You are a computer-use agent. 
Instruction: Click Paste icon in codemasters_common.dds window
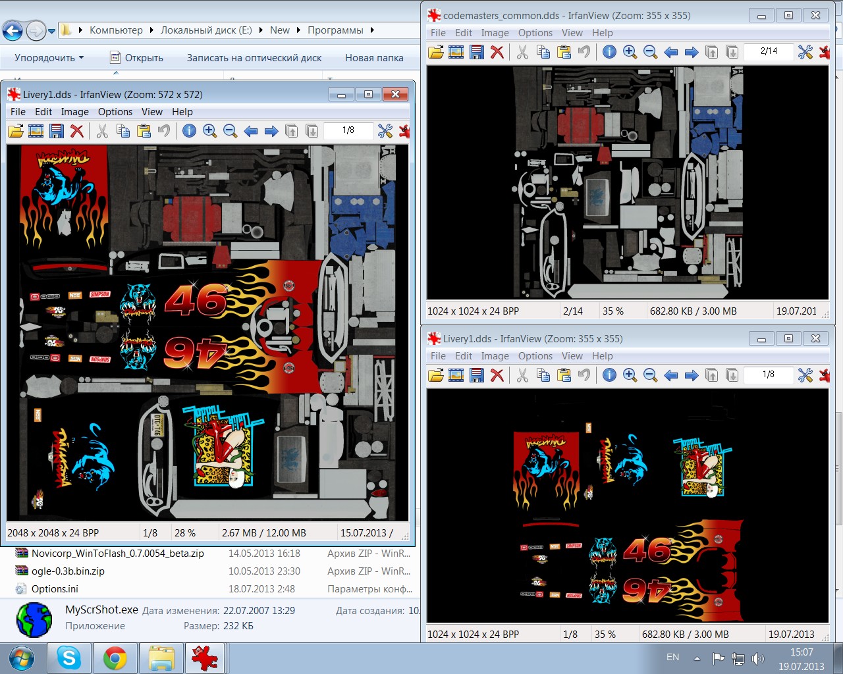564,52
